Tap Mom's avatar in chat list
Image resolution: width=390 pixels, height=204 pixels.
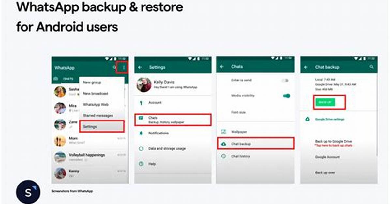pos(60,141)
